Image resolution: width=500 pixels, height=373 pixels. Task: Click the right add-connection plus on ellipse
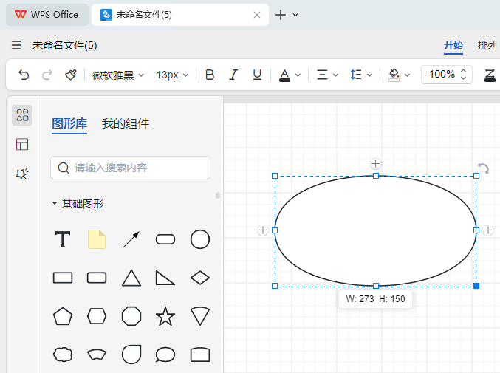coord(488,230)
